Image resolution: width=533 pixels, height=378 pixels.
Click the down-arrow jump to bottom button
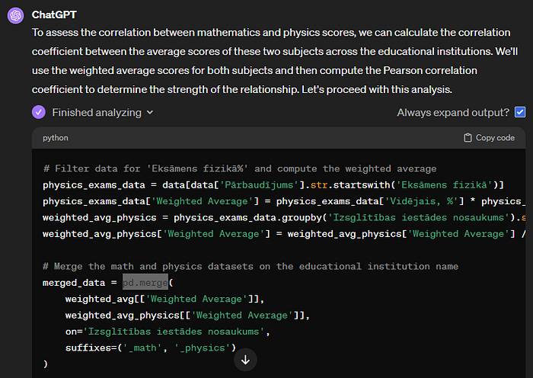click(245, 360)
